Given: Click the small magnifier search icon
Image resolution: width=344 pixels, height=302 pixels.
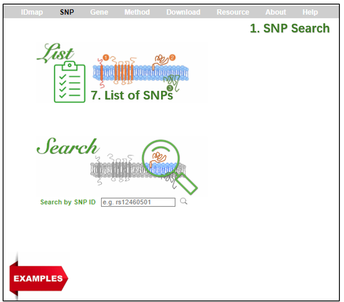Looking at the screenshot, I should (x=183, y=201).
